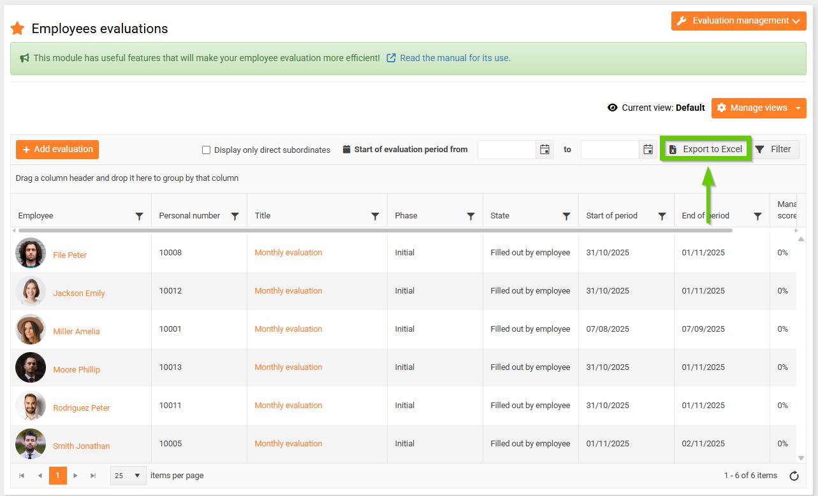Click the Phase column filter funnel
Screen dimensions: 818x496
471,216
